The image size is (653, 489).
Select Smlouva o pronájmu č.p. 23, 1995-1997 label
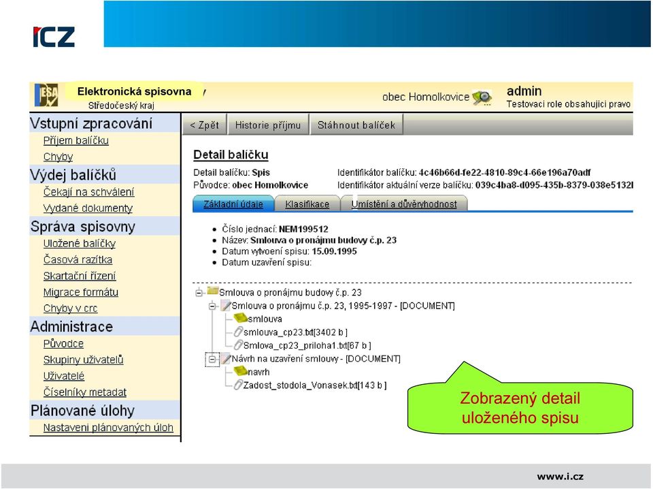pyautogui.click(x=343, y=306)
